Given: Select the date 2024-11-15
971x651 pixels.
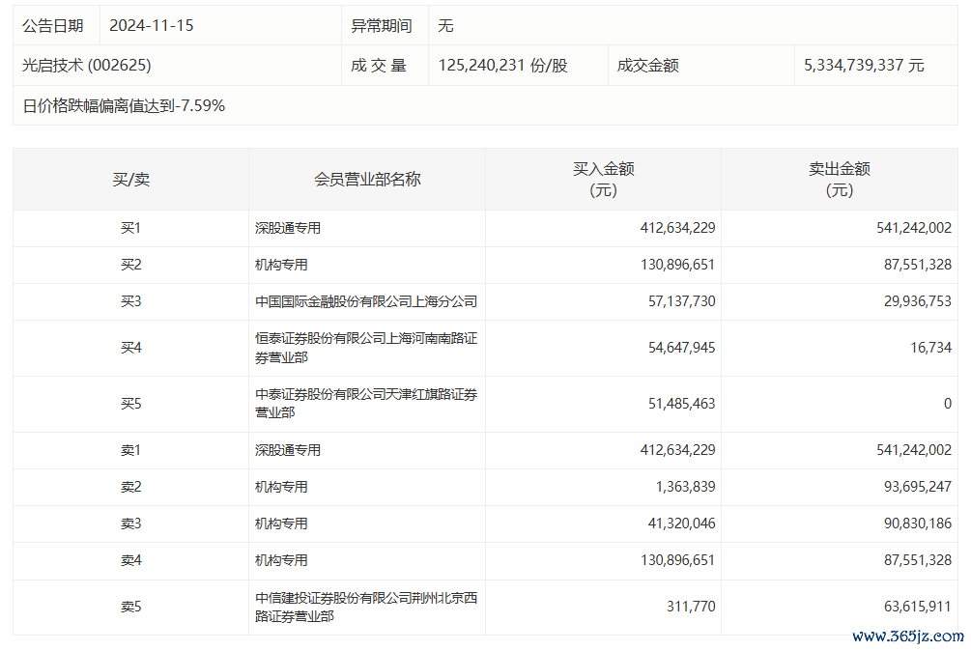Looking at the screenshot, I should 151,26.
